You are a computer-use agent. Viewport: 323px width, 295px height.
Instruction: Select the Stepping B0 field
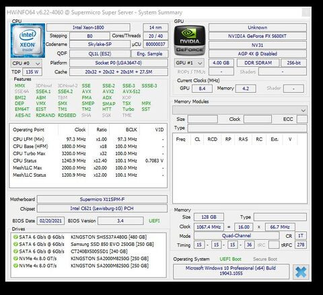tap(89, 36)
